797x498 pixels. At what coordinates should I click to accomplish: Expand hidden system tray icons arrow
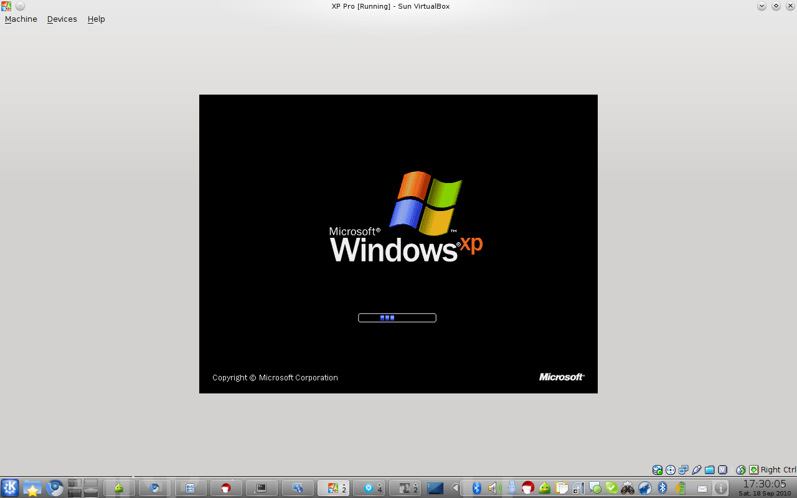coord(456,488)
